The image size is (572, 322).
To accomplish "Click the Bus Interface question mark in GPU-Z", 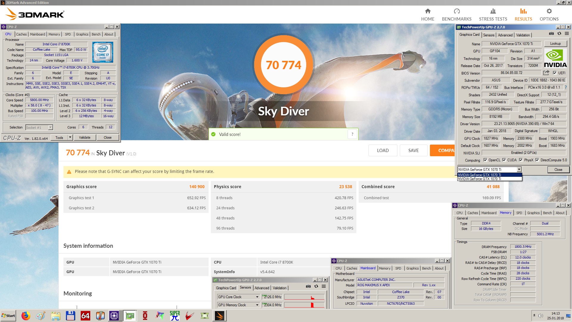I will click(x=566, y=87).
